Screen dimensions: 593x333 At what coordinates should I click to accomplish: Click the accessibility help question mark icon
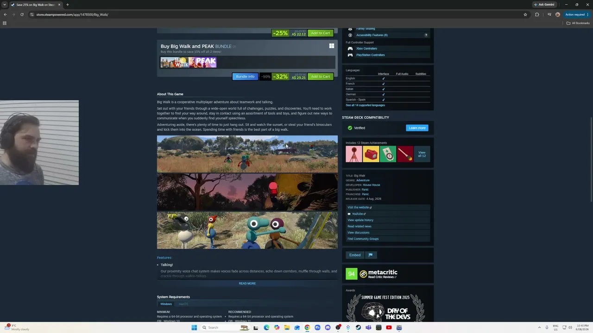click(x=426, y=35)
